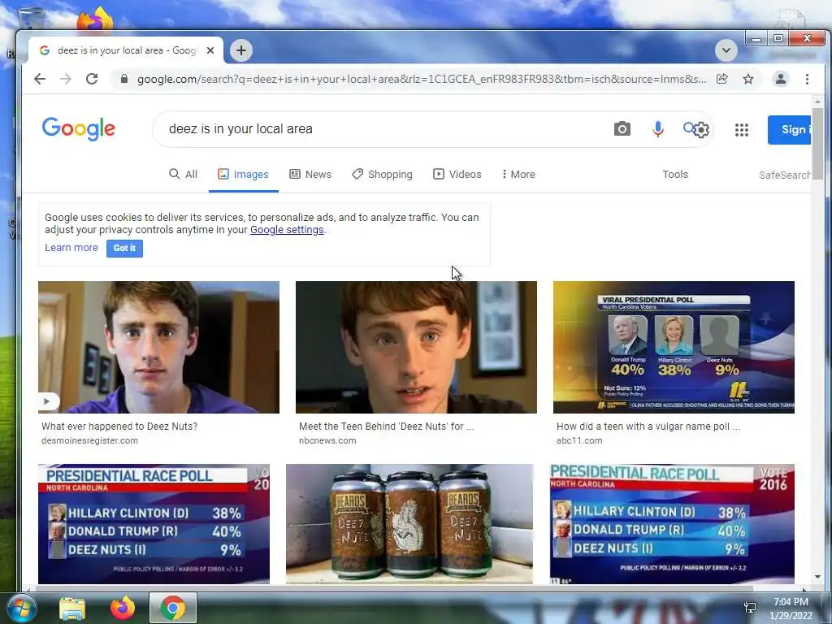Launch Firefox from the taskbar

point(123,608)
